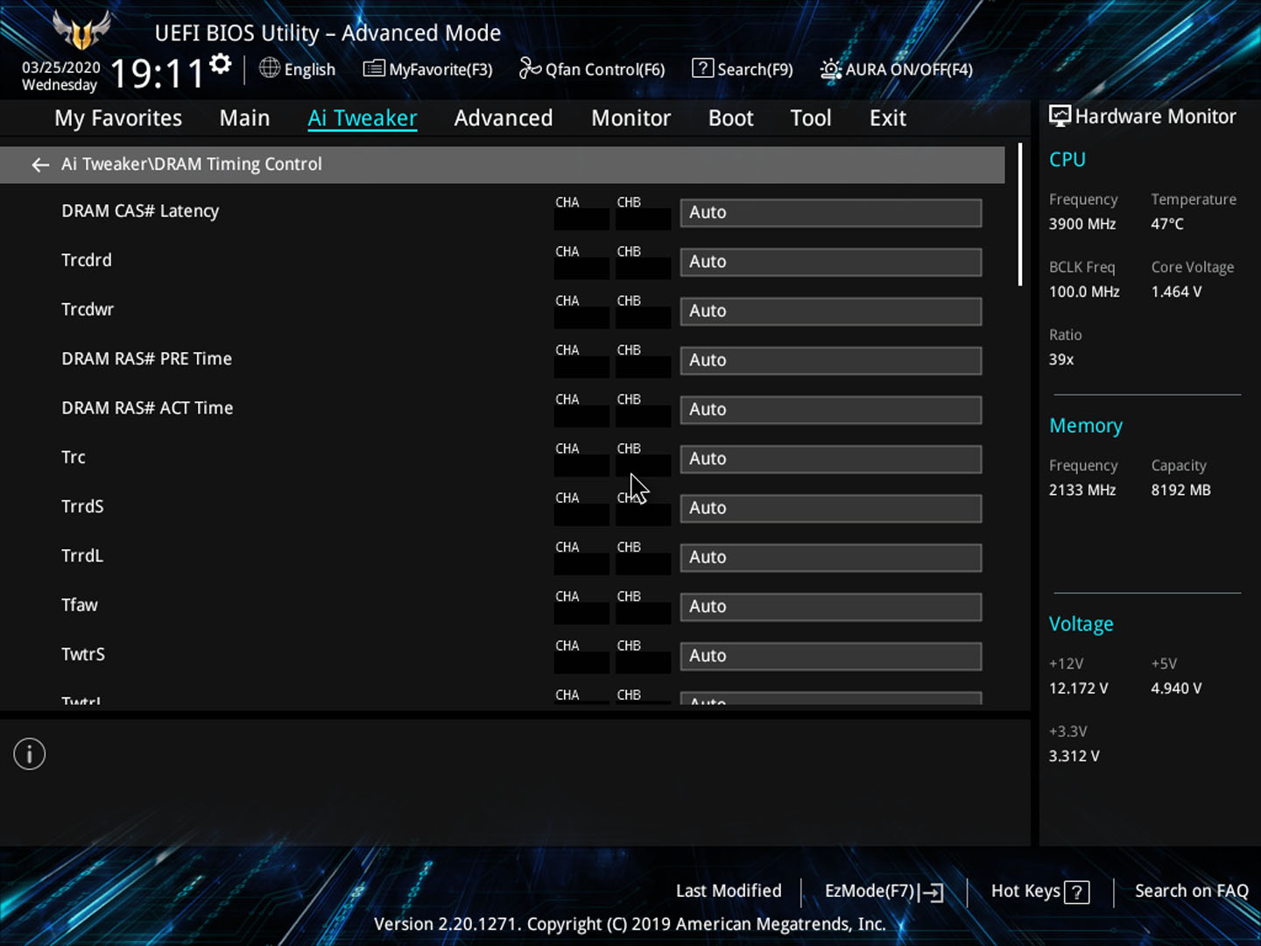Select the DRAM CAS# Latency Auto field
1261x946 pixels.
pos(830,213)
